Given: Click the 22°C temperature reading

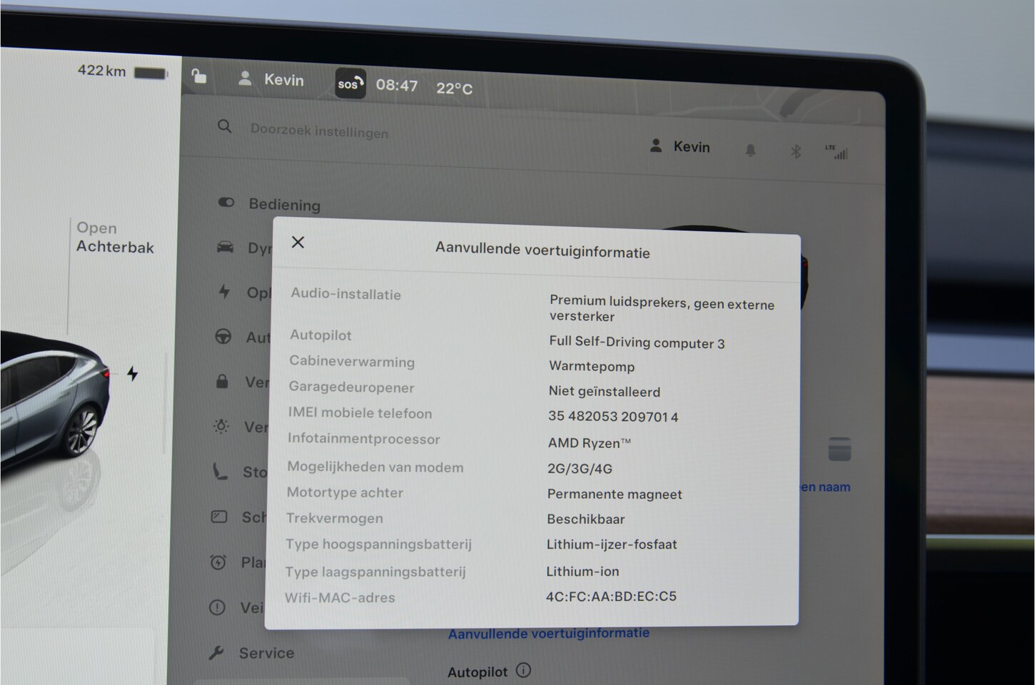Looking at the screenshot, I should click(454, 88).
